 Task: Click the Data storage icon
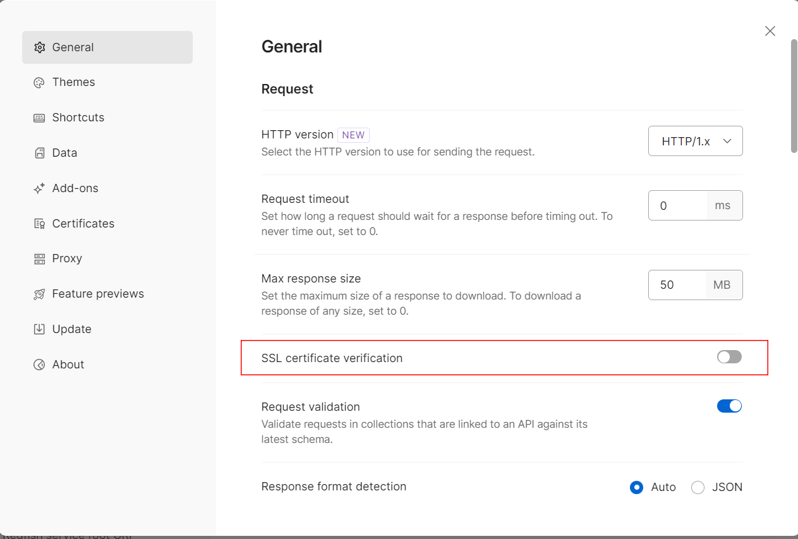[39, 153]
